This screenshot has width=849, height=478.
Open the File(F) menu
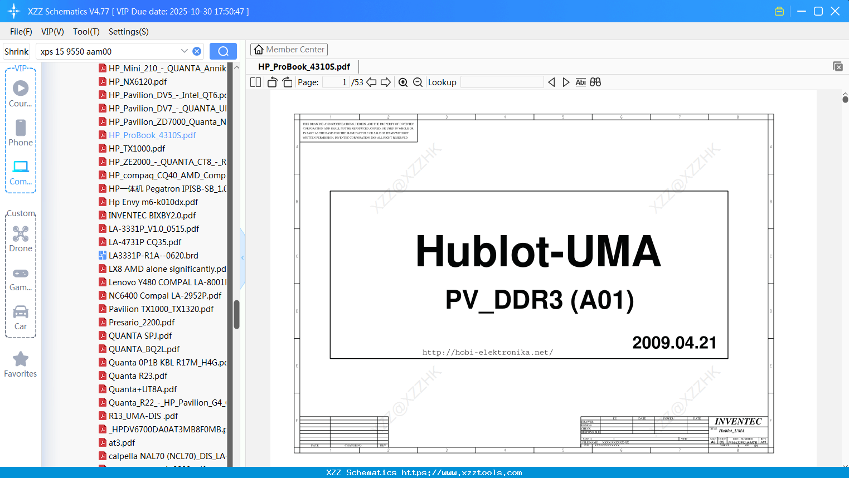point(21,32)
